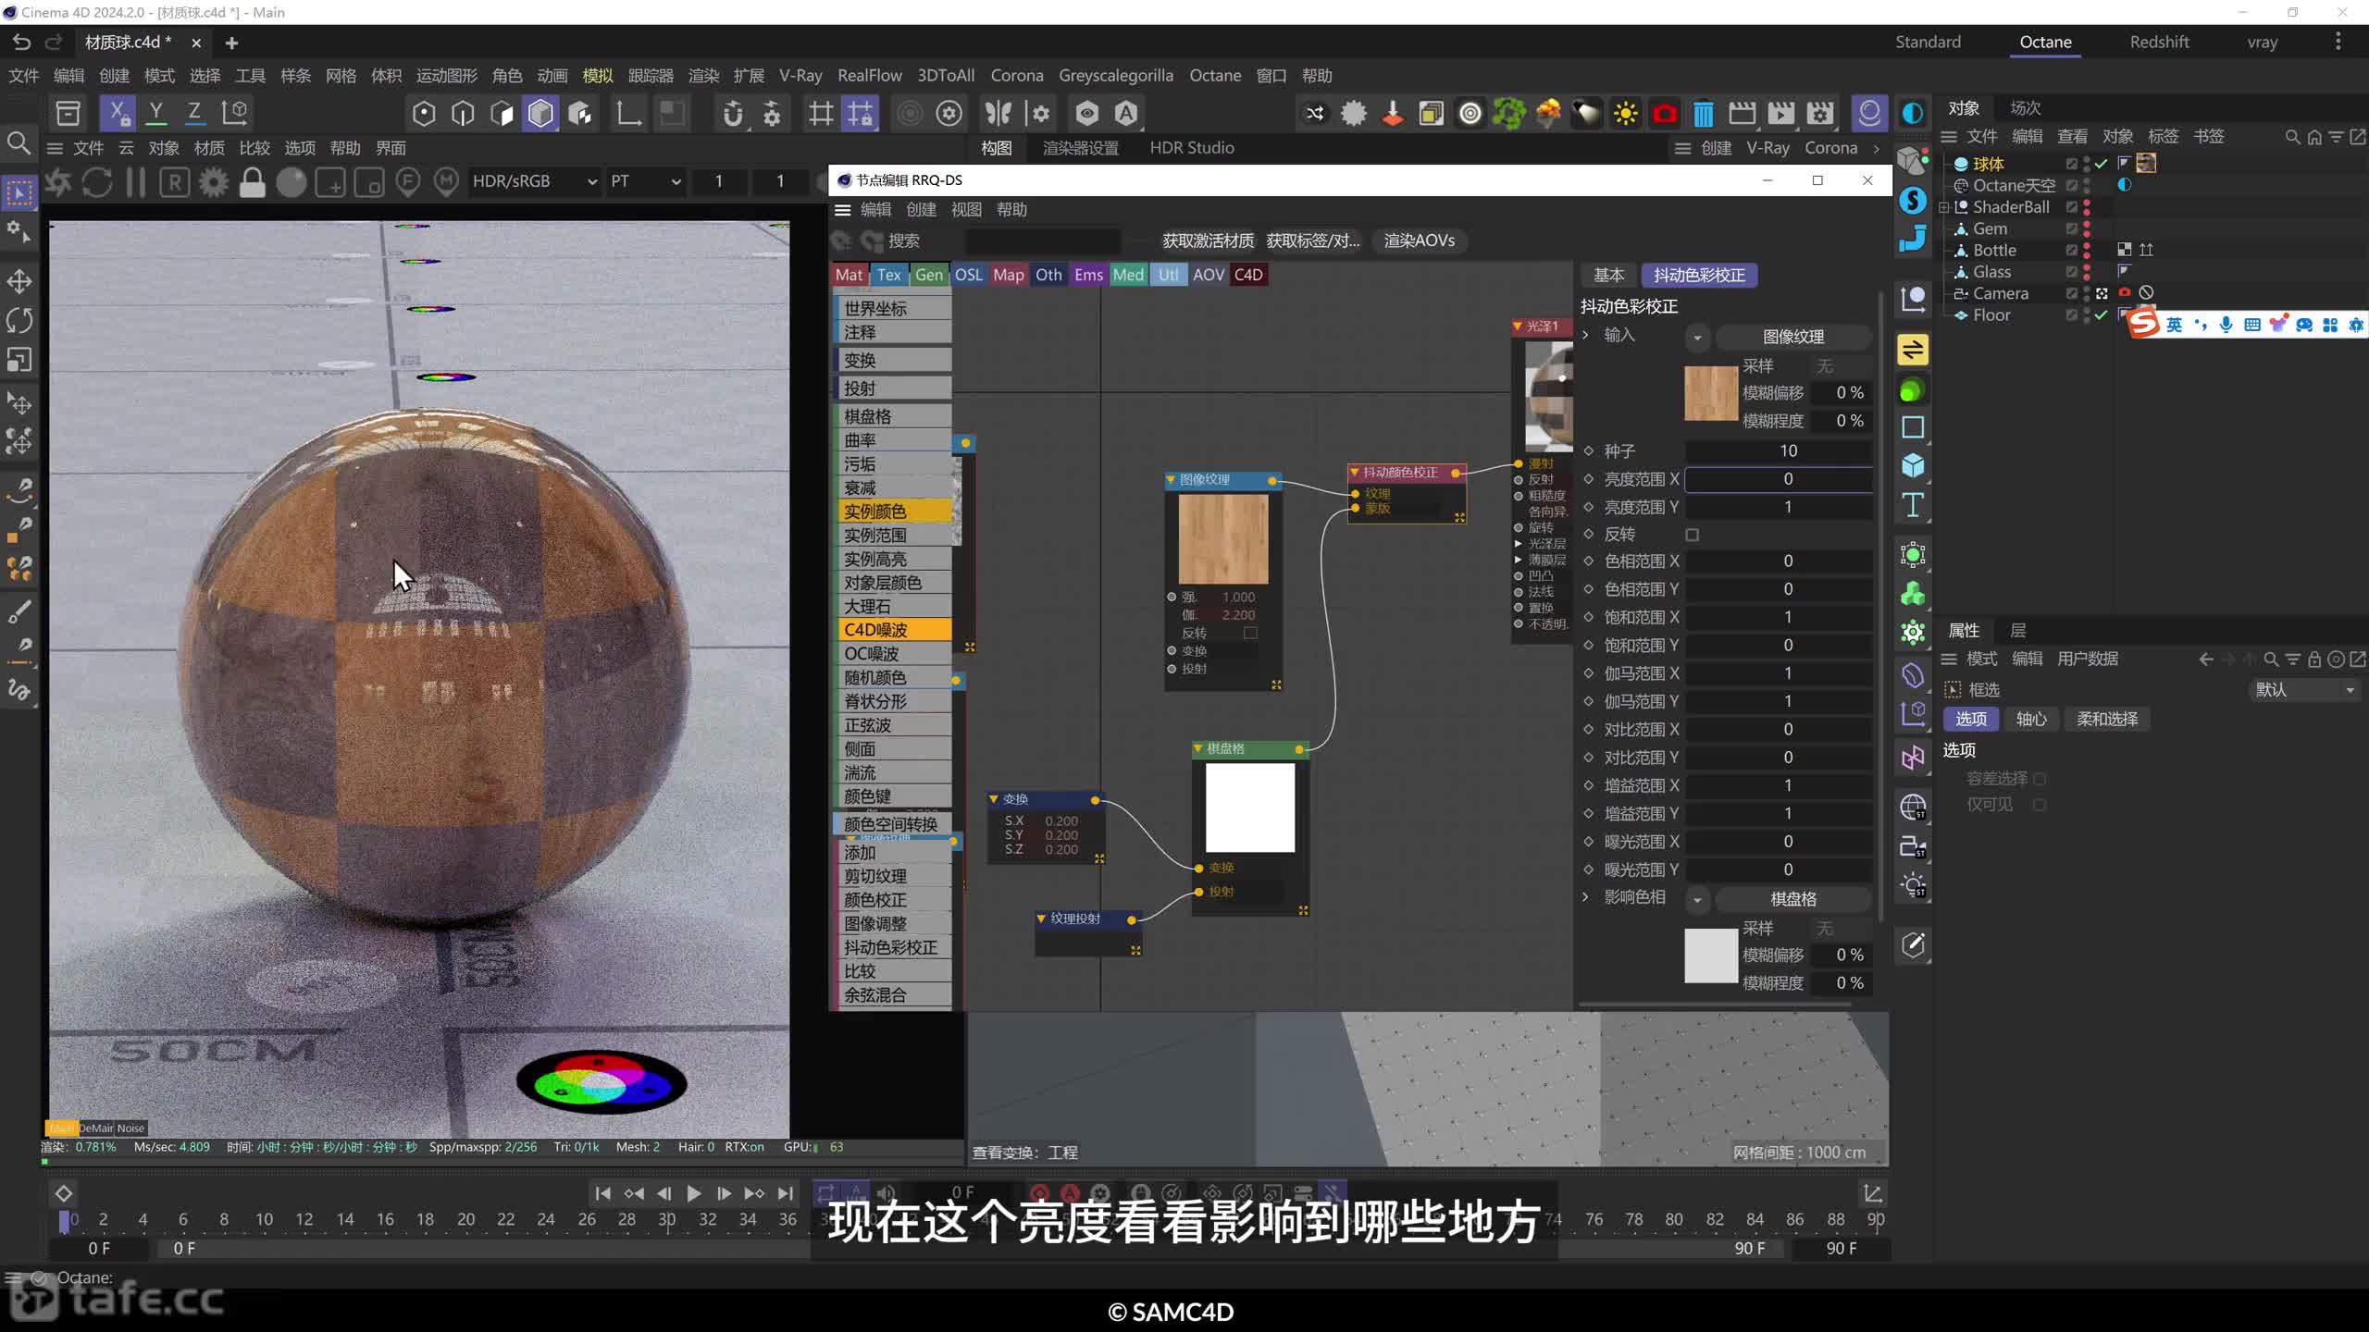Image resolution: width=2369 pixels, height=1332 pixels.
Task: Click the 种子 value field
Action: click(x=1778, y=451)
